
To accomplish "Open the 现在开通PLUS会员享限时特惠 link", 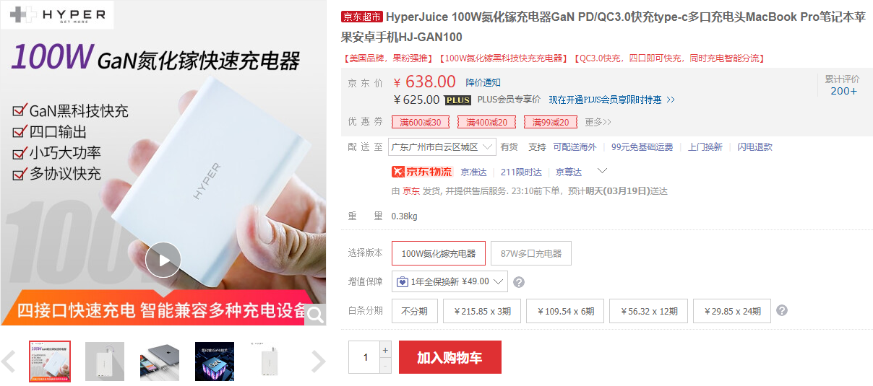I will coord(611,100).
